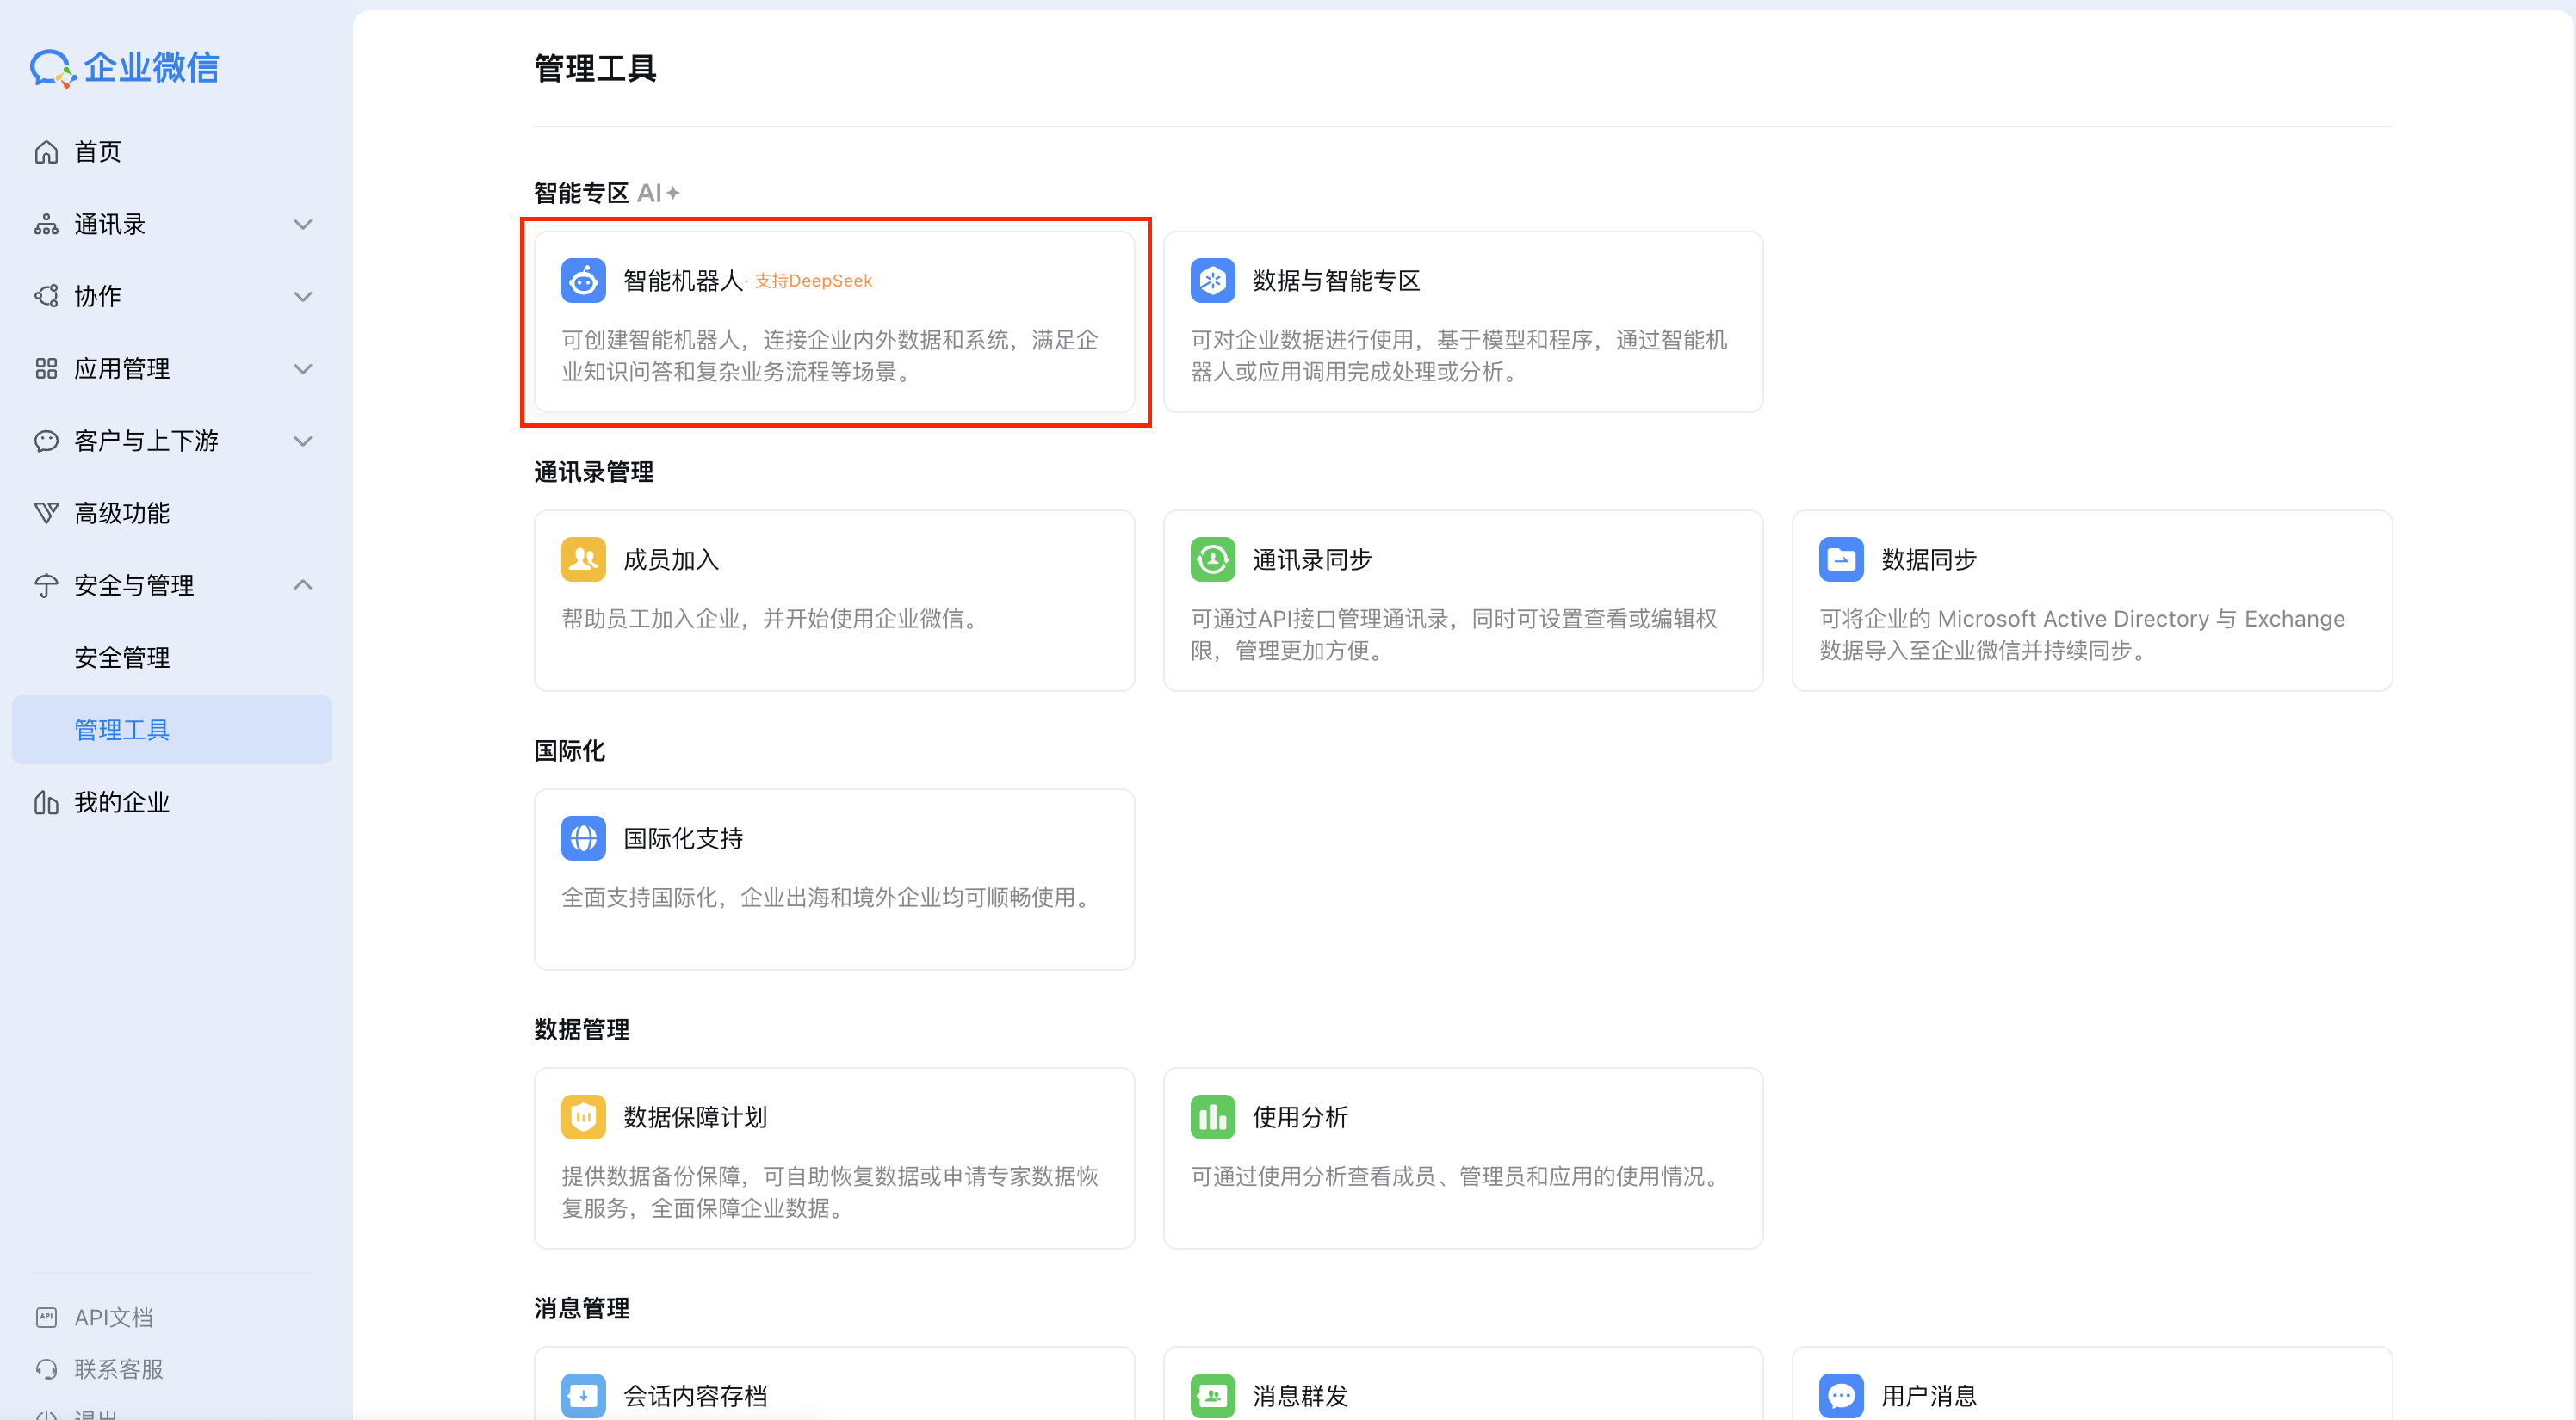This screenshot has width=2576, height=1420.
Task: Select the 消息群发 broadcast icon
Action: click(1212, 1395)
